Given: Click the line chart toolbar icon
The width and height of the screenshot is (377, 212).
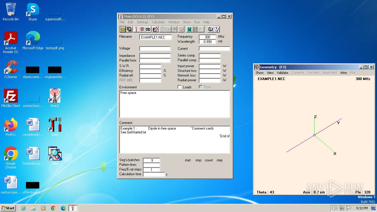Looking at the screenshot, I should pos(168,29).
